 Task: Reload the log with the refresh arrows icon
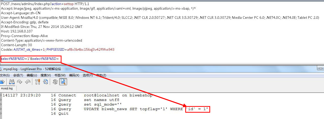[55, 81]
